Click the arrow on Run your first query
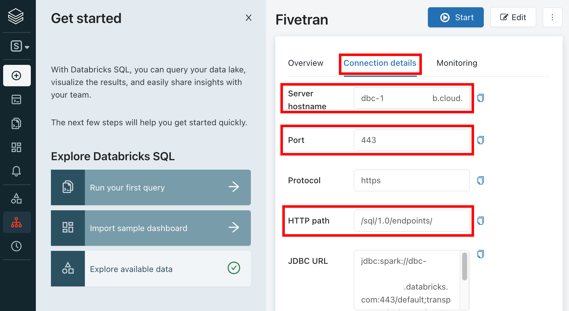569x311 pixels. pos(234,187)
